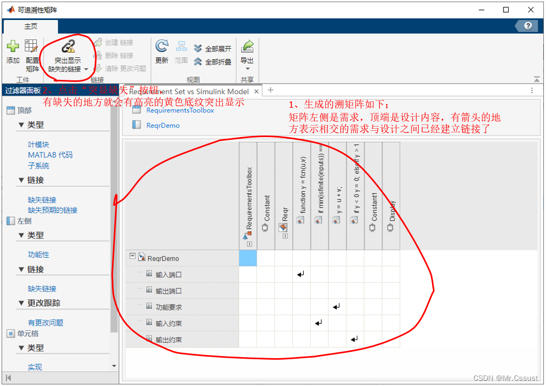Click the 导出 export icon

tap(247, 47)
